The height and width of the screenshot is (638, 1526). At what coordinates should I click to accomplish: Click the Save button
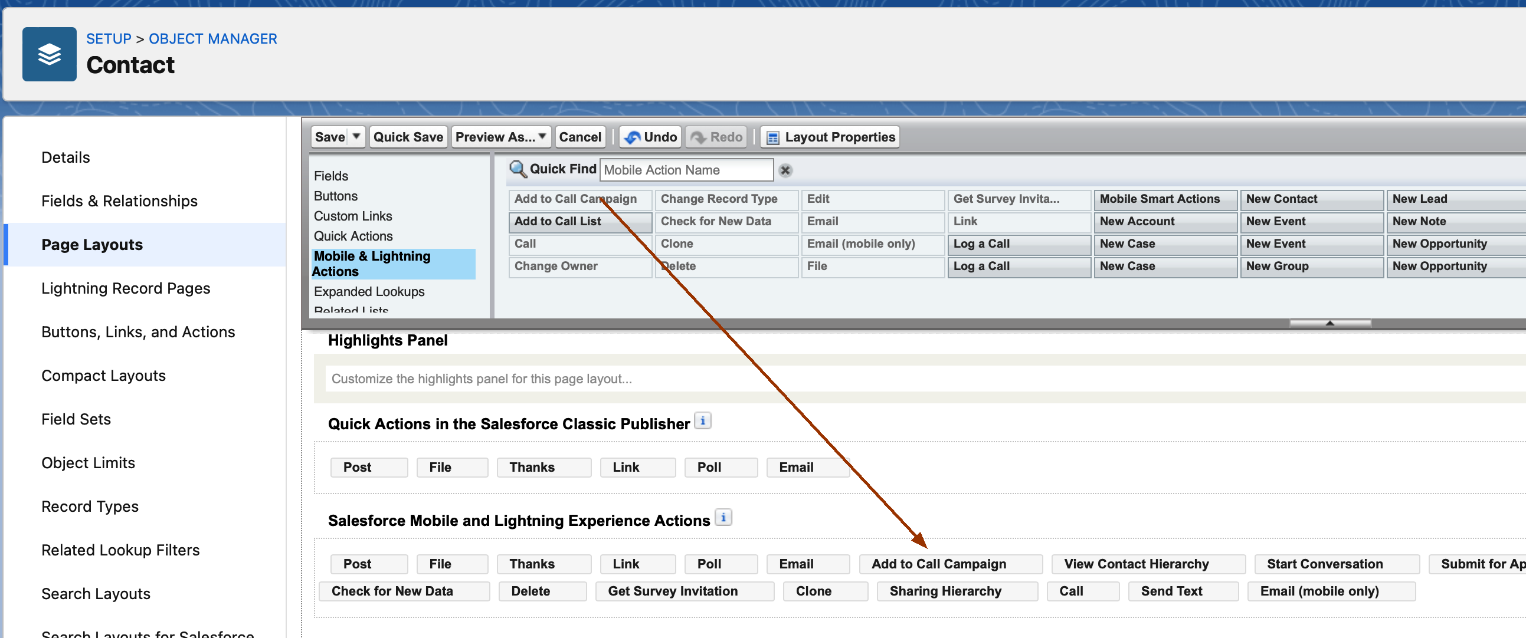pyautogui.click(x=330, y=137)
